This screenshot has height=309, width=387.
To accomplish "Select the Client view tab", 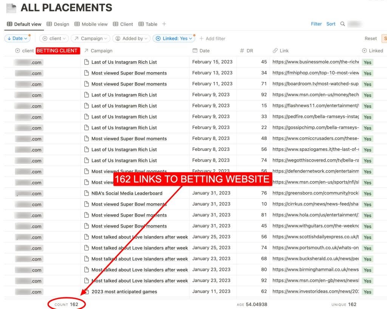I will (123, 24).
